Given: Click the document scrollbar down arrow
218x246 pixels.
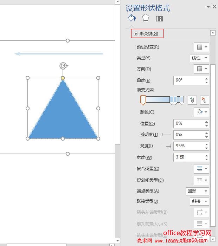Looking at the screenshot, I should (117, 240).
